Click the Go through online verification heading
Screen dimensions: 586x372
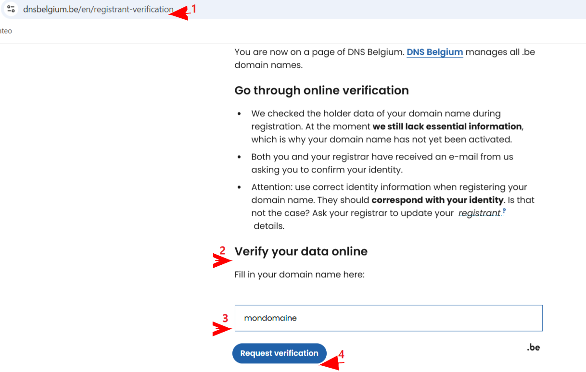point(321,90)
